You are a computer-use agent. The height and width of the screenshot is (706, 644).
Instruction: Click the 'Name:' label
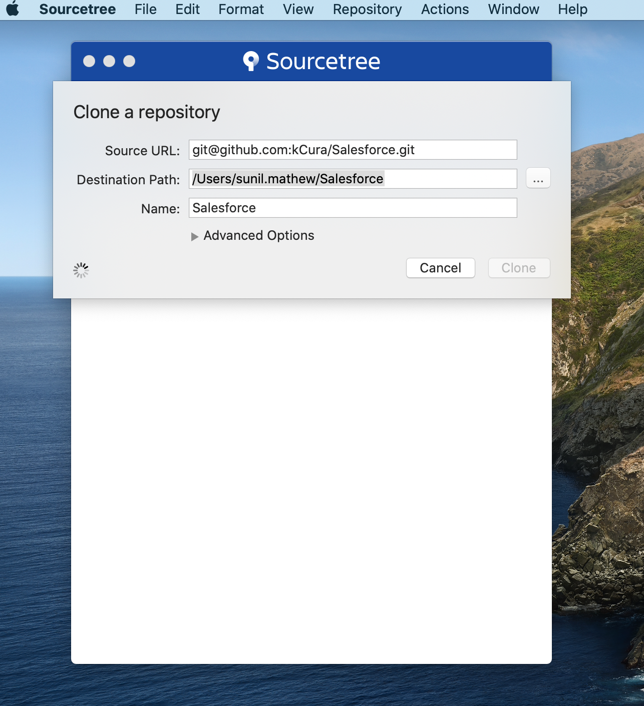click(160, 209)
